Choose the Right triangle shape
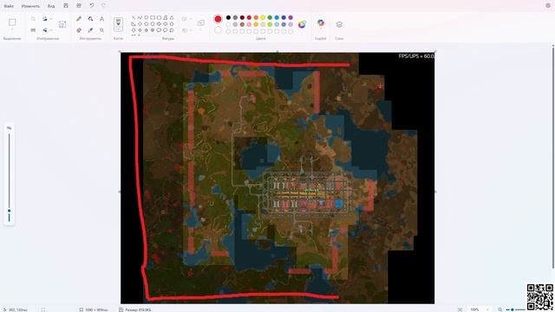Image resolution: width=555 pixels, height=312 pixels. (x=134, y=24)
